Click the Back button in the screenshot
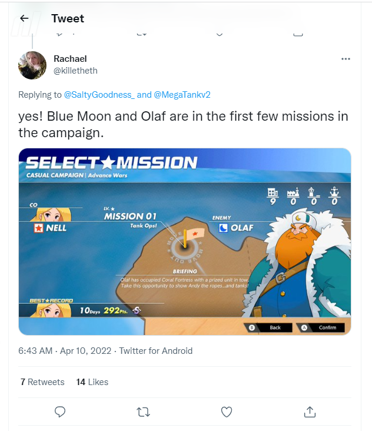Screen dimensions: 372x431 268,327
